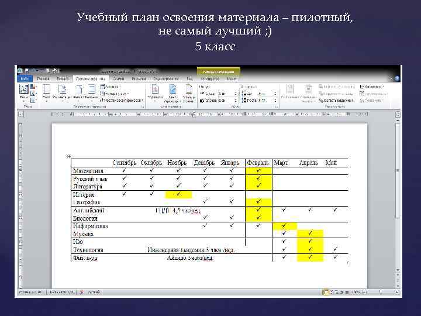Viewport: 421px width, 316px height.
Task: Click the language indicator in status bar
Action: (x=94, y=292)
